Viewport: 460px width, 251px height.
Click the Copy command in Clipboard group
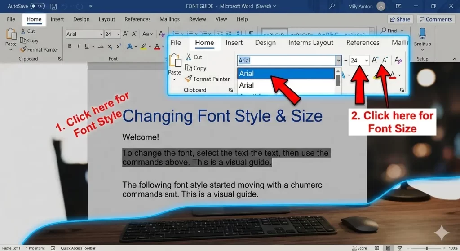(x=29, y=40)
